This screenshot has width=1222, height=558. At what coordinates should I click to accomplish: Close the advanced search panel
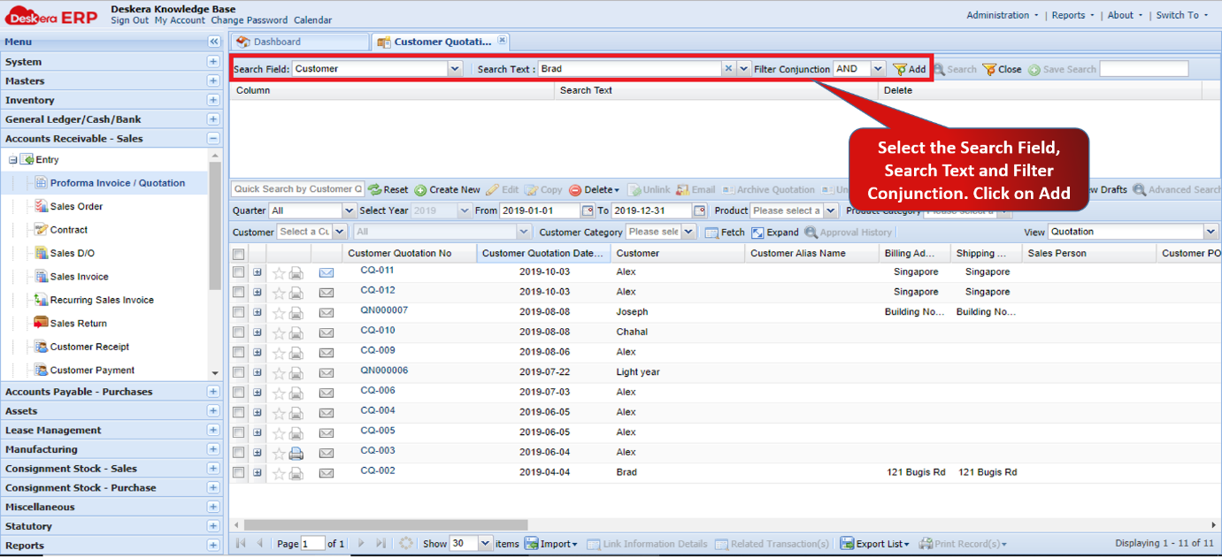click(x=1002, y=69)
